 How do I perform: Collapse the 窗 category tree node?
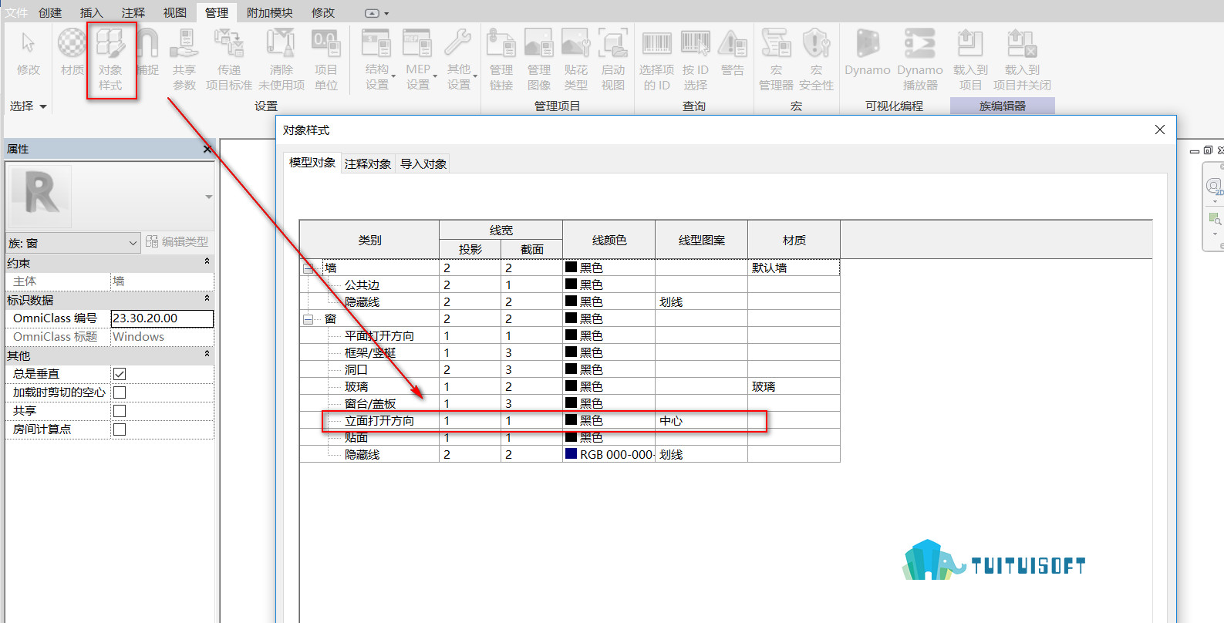click(309, 319)
